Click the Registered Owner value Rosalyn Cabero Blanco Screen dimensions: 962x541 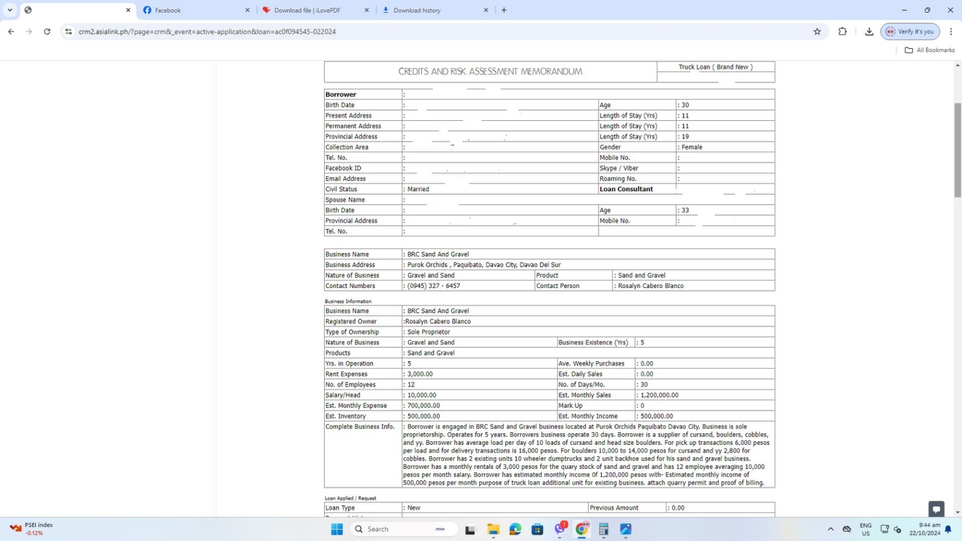tap(438, 322)
